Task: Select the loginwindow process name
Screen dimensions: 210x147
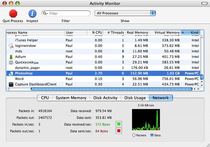Action: click(25, 46)
